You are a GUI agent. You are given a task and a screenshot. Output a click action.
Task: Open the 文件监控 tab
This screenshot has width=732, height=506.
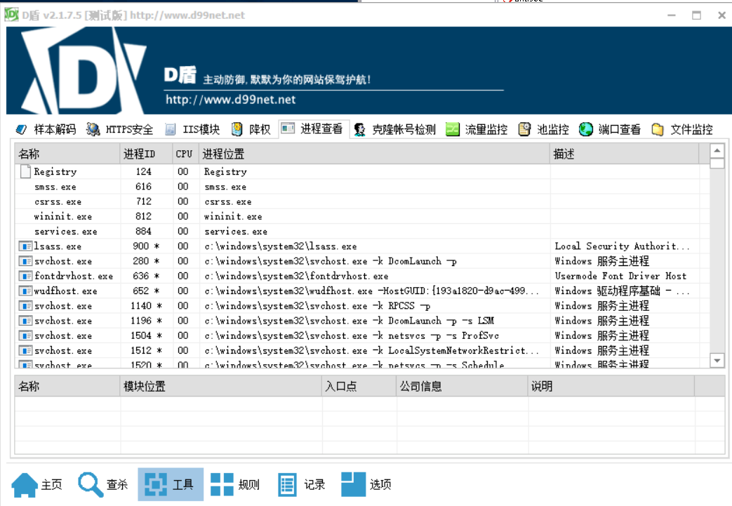coord(682,129)
